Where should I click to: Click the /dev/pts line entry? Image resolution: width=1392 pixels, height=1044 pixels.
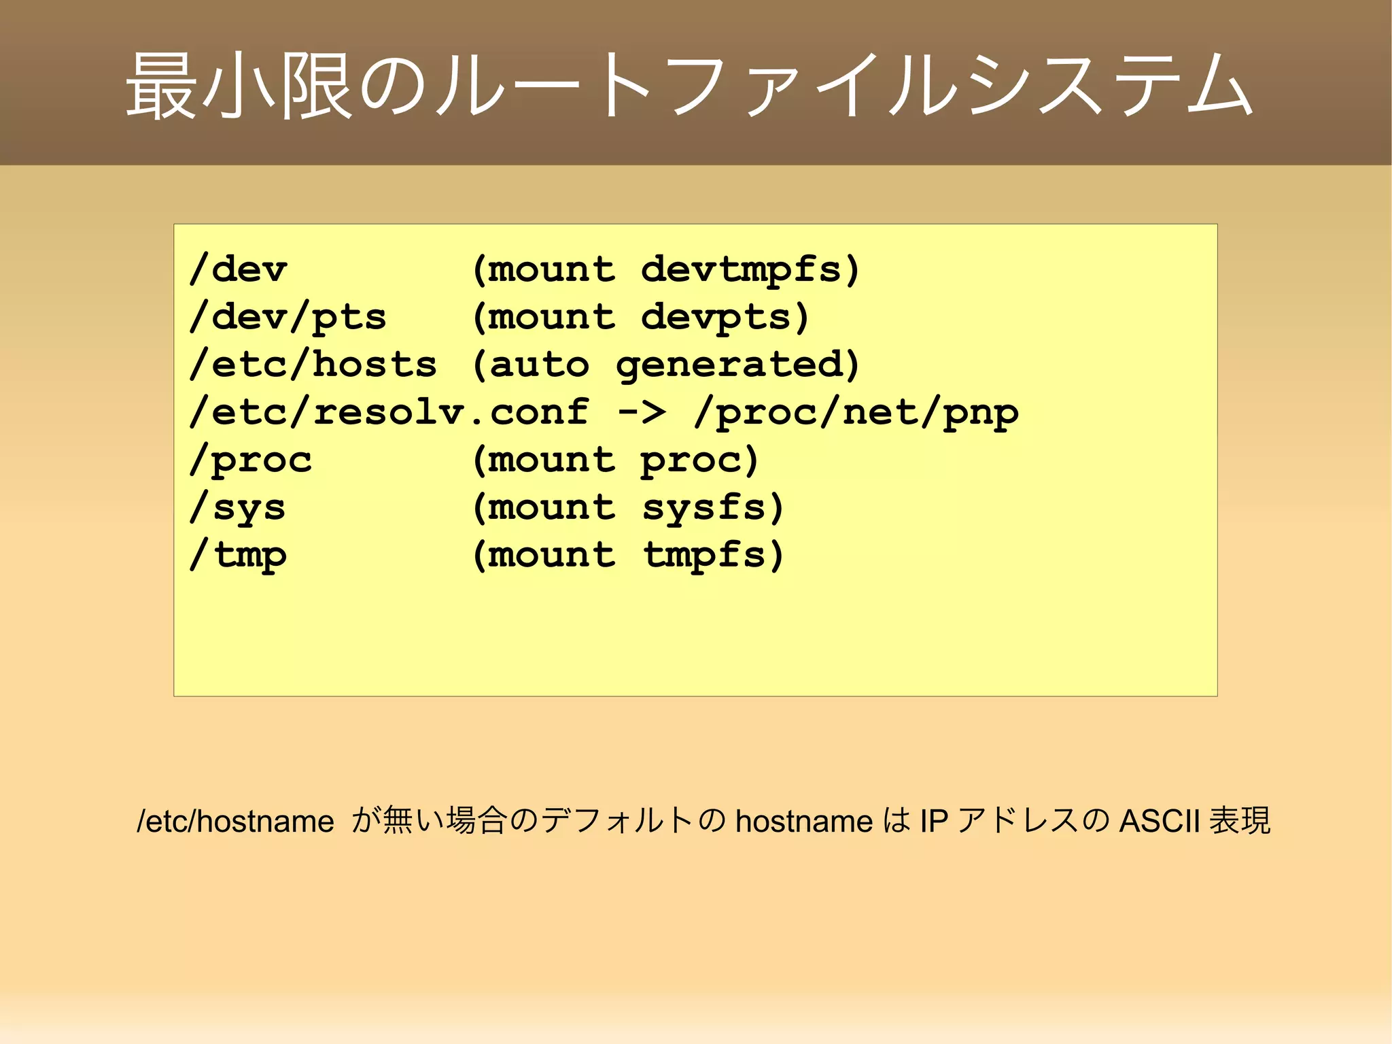click(x=288, y=318)
